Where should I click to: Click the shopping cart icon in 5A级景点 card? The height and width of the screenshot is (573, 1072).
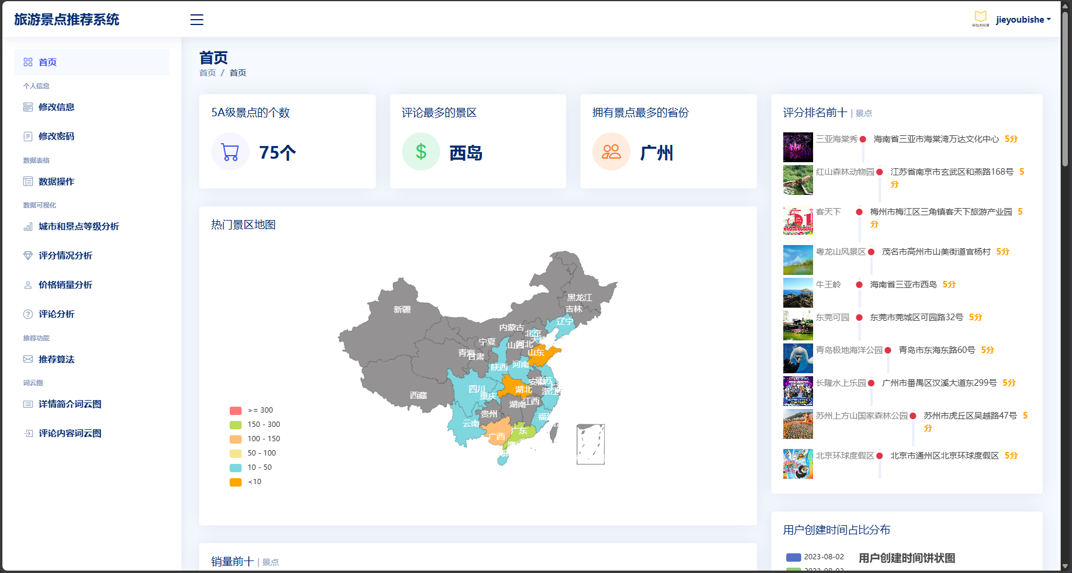tap(230, 151)
